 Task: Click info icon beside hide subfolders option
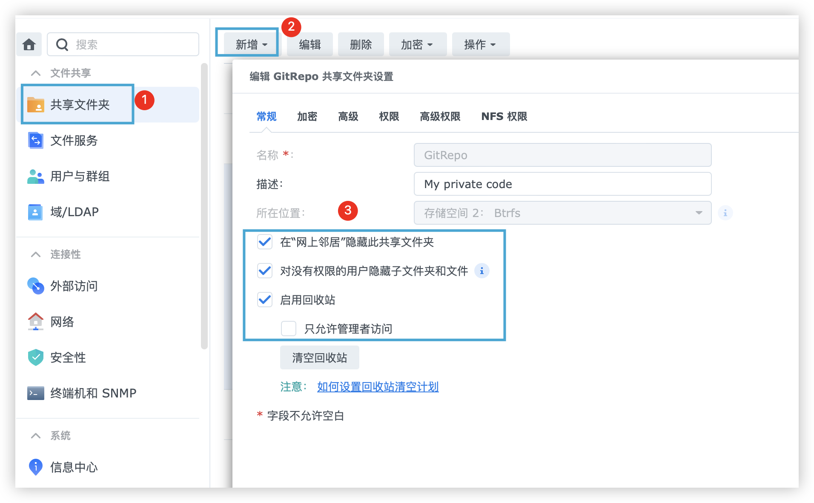[x=482, y=271]
